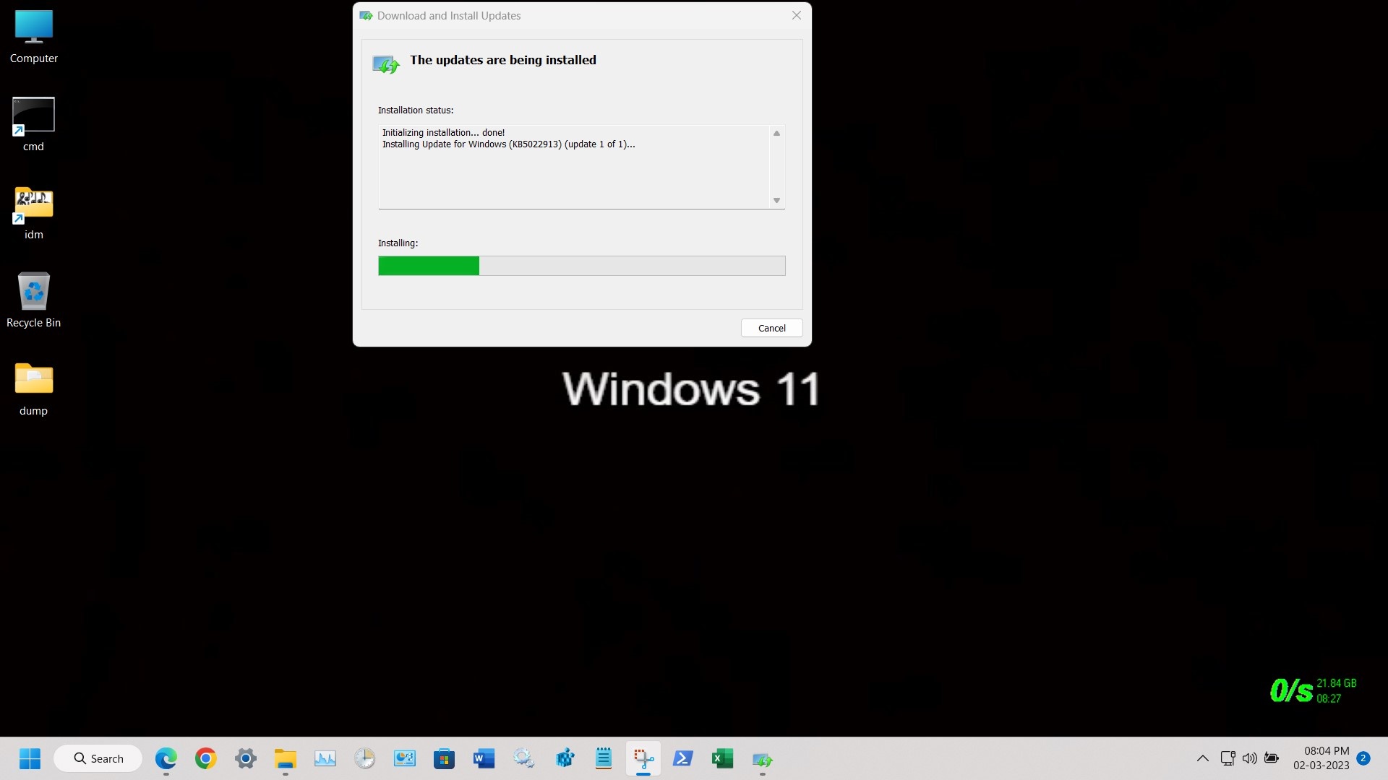Click the update icon in dialog title bar
The height and width of the screenshot is (780, 1388).
click(367, 15)
